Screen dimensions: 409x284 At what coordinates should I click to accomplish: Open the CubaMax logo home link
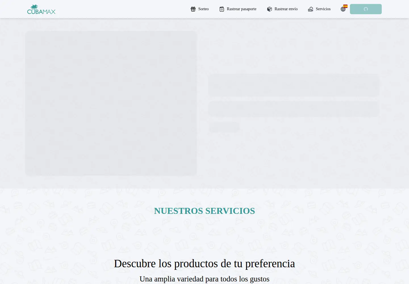(41, 9)
